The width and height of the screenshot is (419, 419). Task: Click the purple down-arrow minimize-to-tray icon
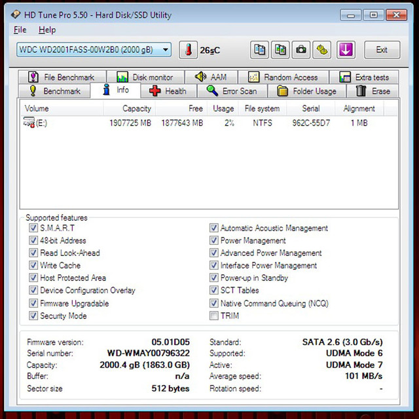[346, 50]
